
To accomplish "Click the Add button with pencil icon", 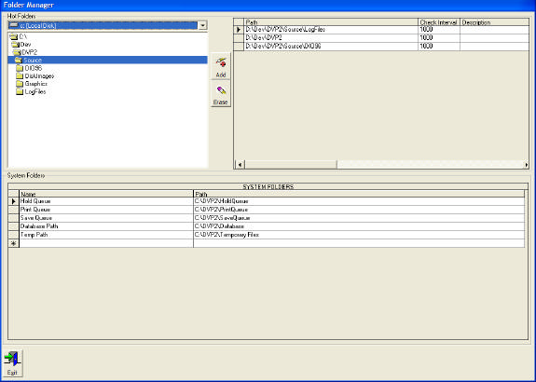I will coord(221,66).
